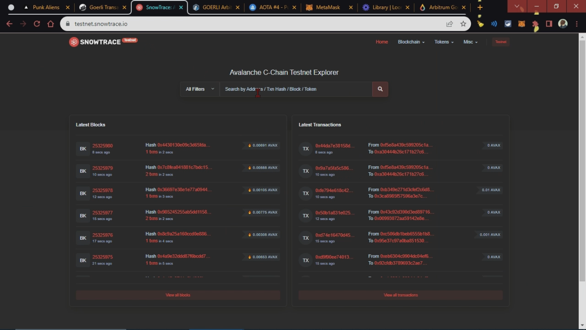586x330 pixels.
Task: Open block 25325980 link
Action: pyautogui.click(x=103, y=146)
